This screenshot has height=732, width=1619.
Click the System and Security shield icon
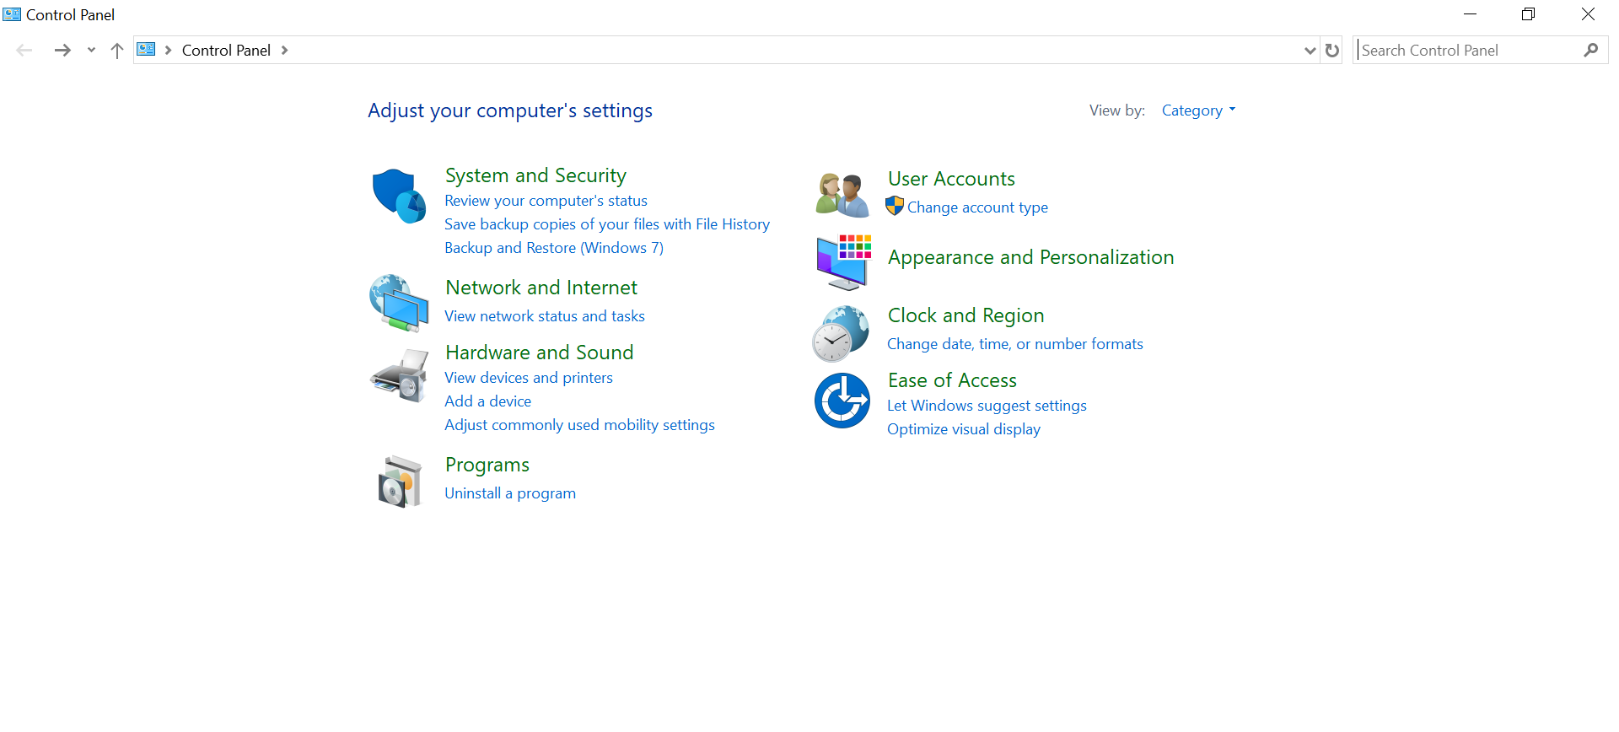[399, 196]
